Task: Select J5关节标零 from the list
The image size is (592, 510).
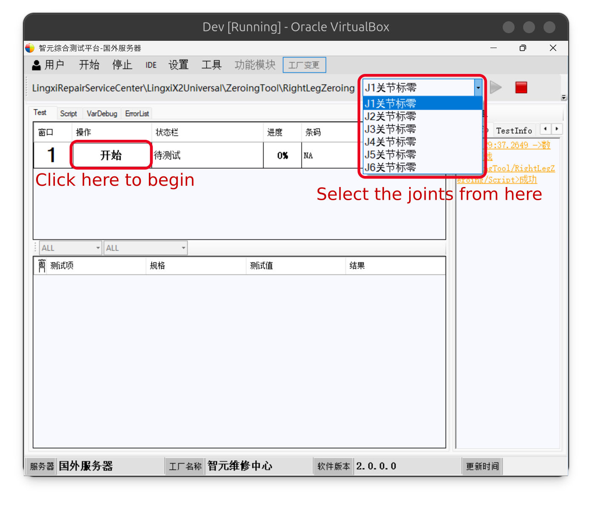Action: pos(423,154)
